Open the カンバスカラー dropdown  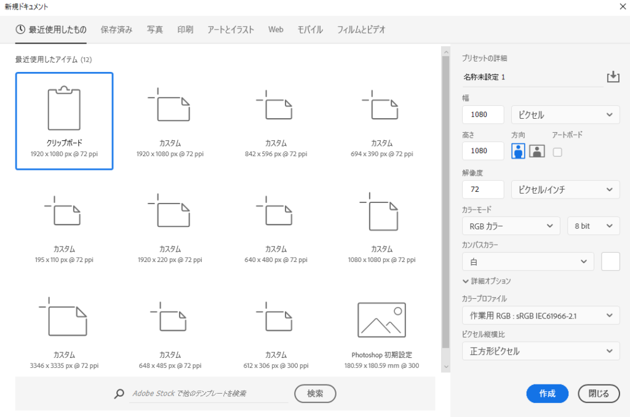point(528,261)
